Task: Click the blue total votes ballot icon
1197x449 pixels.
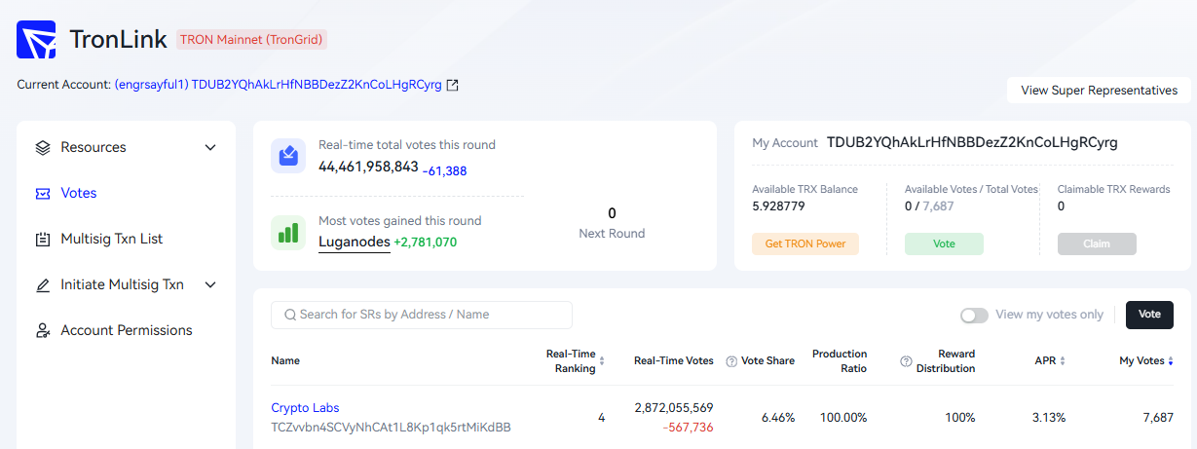Action: click(x=288, y=156)
